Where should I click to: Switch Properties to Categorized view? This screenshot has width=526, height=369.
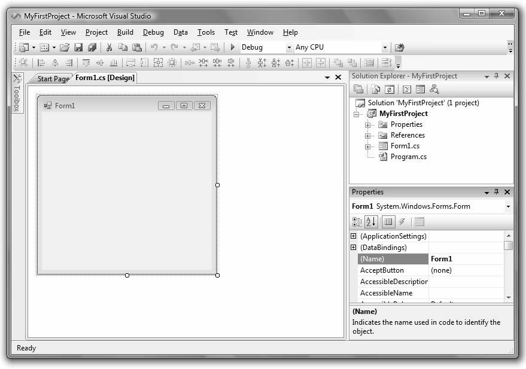[357, 221]
